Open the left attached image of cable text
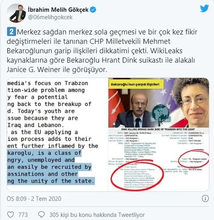The width and height of the screenshot is (214, 220). (x=57, y=134)
